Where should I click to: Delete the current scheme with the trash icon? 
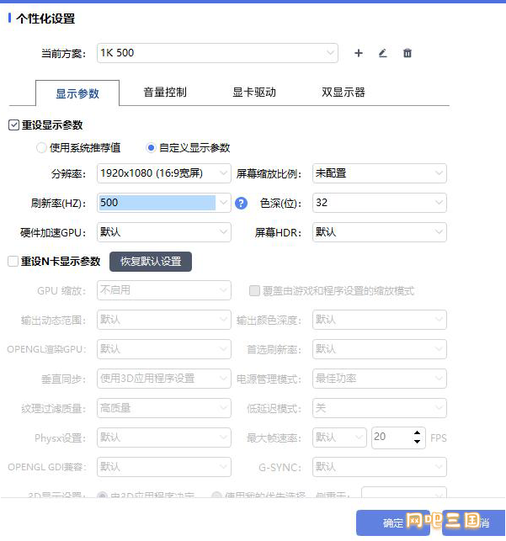[x=407, y=53]
